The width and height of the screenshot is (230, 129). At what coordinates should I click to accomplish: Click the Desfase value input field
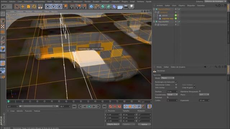[x=172, y=92]
